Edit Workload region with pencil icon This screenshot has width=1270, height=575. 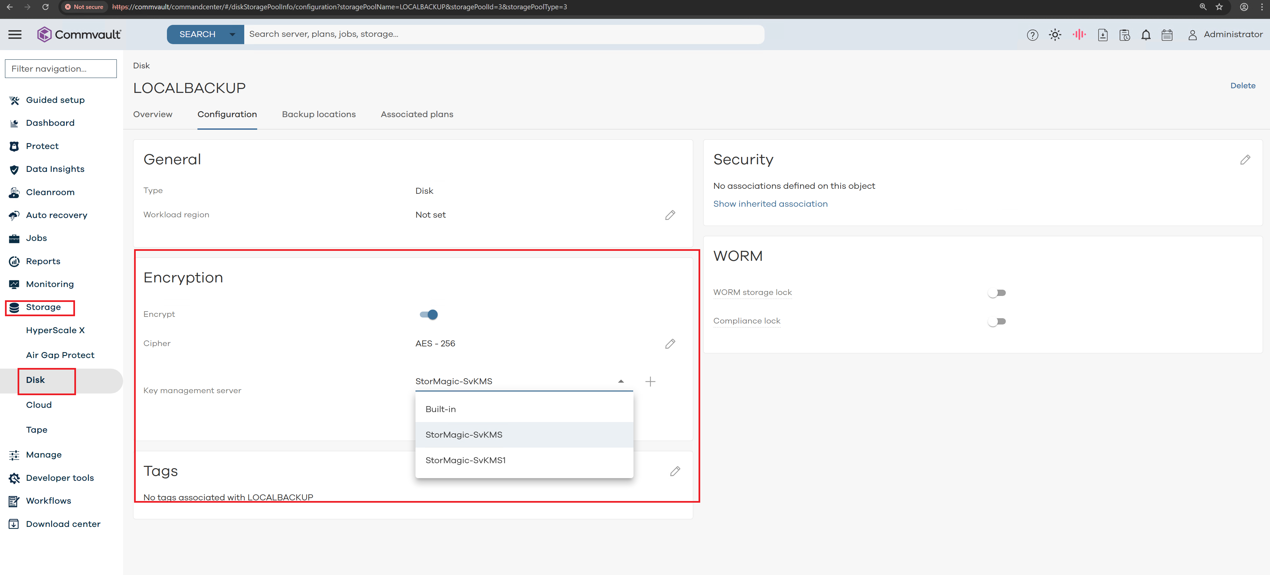coord(670,215)
